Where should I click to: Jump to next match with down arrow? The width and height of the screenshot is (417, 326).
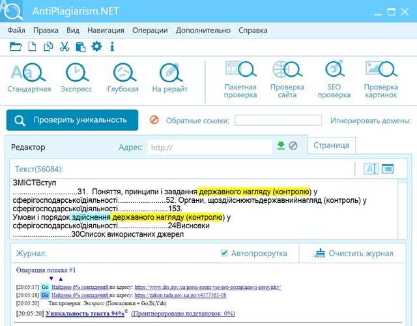pos(51,278)
